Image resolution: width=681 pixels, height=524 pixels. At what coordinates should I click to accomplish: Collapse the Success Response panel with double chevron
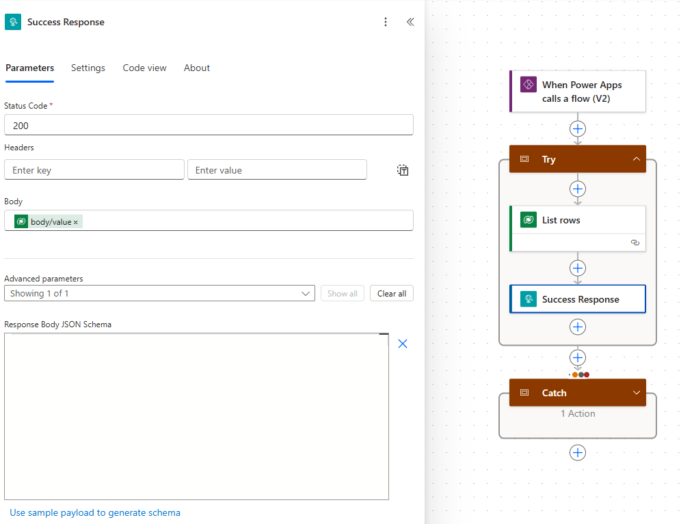[x=410, y=22]
